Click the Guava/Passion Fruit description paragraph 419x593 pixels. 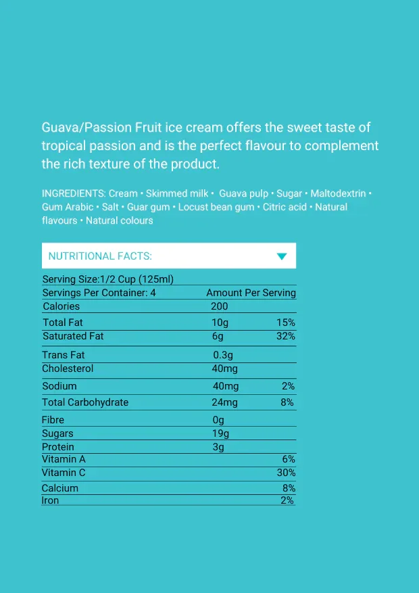click(x=210, y=145)
